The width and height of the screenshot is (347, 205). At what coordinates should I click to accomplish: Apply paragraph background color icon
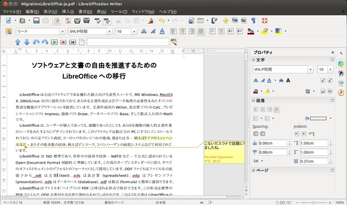[x=278, y=31]
